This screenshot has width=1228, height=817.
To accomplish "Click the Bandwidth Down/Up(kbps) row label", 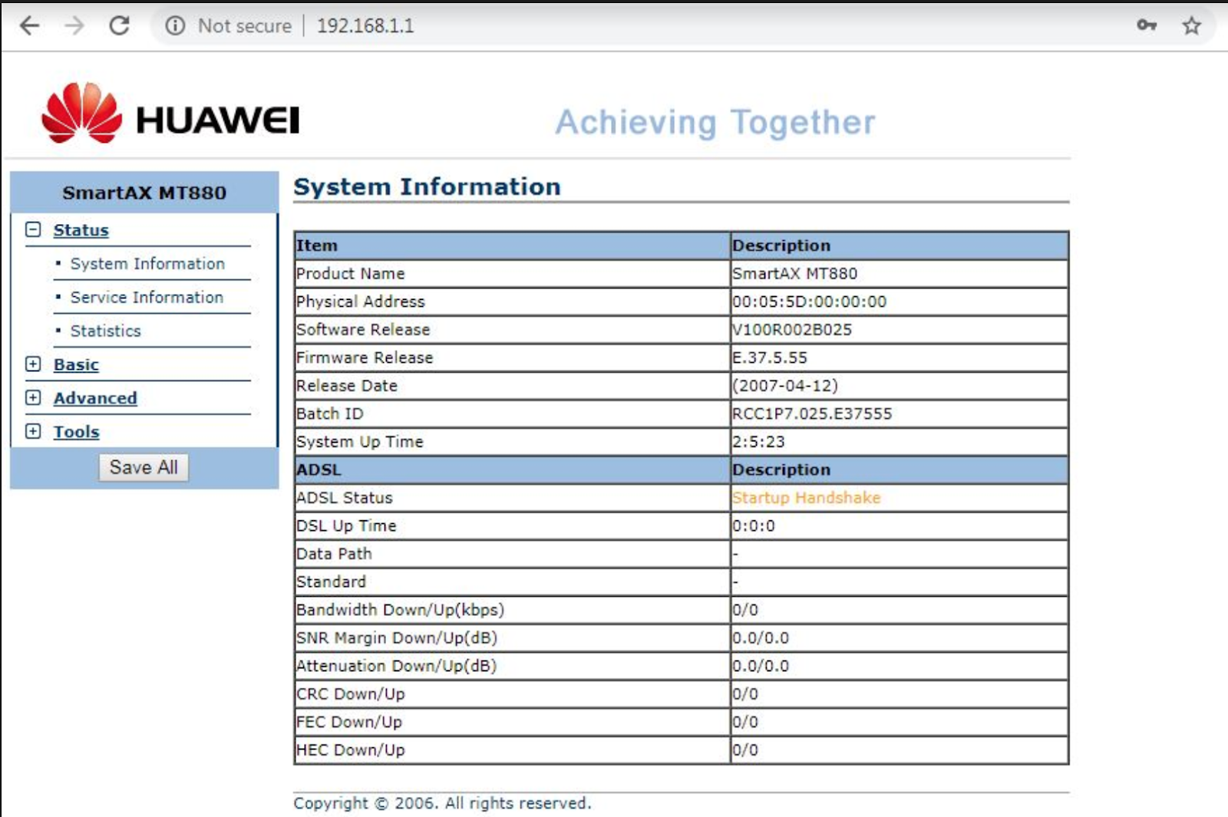I will coord(400,610).
